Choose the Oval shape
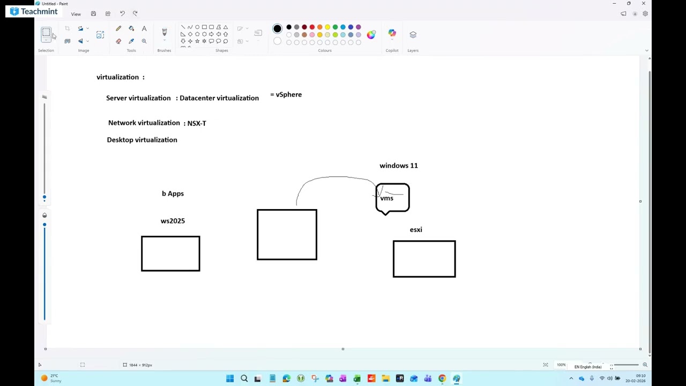Screen dimensions: 686x386 pos(197,27)
